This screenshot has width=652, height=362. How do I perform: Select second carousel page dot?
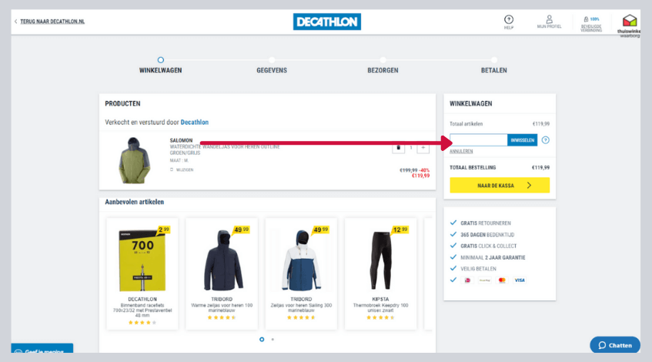[273, 340]
